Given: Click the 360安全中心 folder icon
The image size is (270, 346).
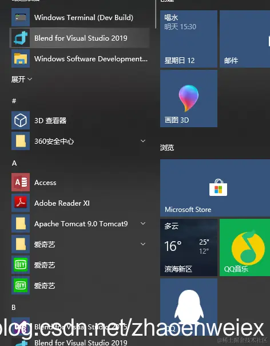Looking at the screenshot, I should (21, 141).
